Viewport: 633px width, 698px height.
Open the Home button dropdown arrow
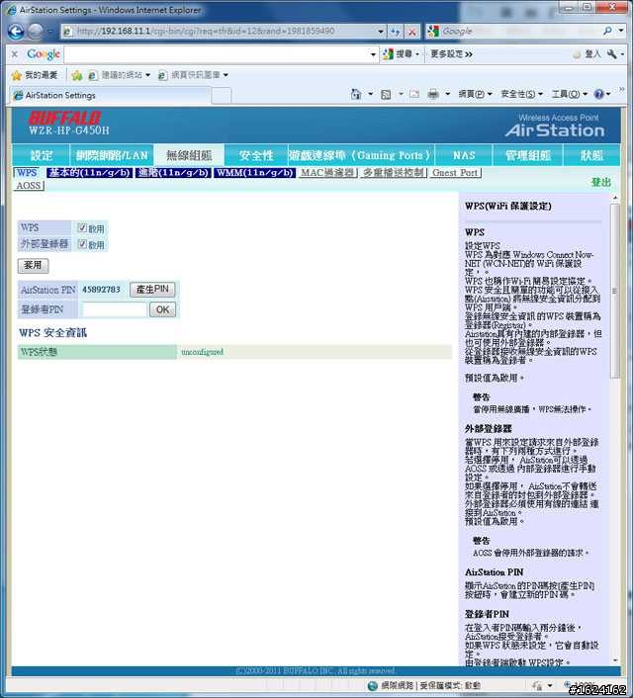pos(371,94)
